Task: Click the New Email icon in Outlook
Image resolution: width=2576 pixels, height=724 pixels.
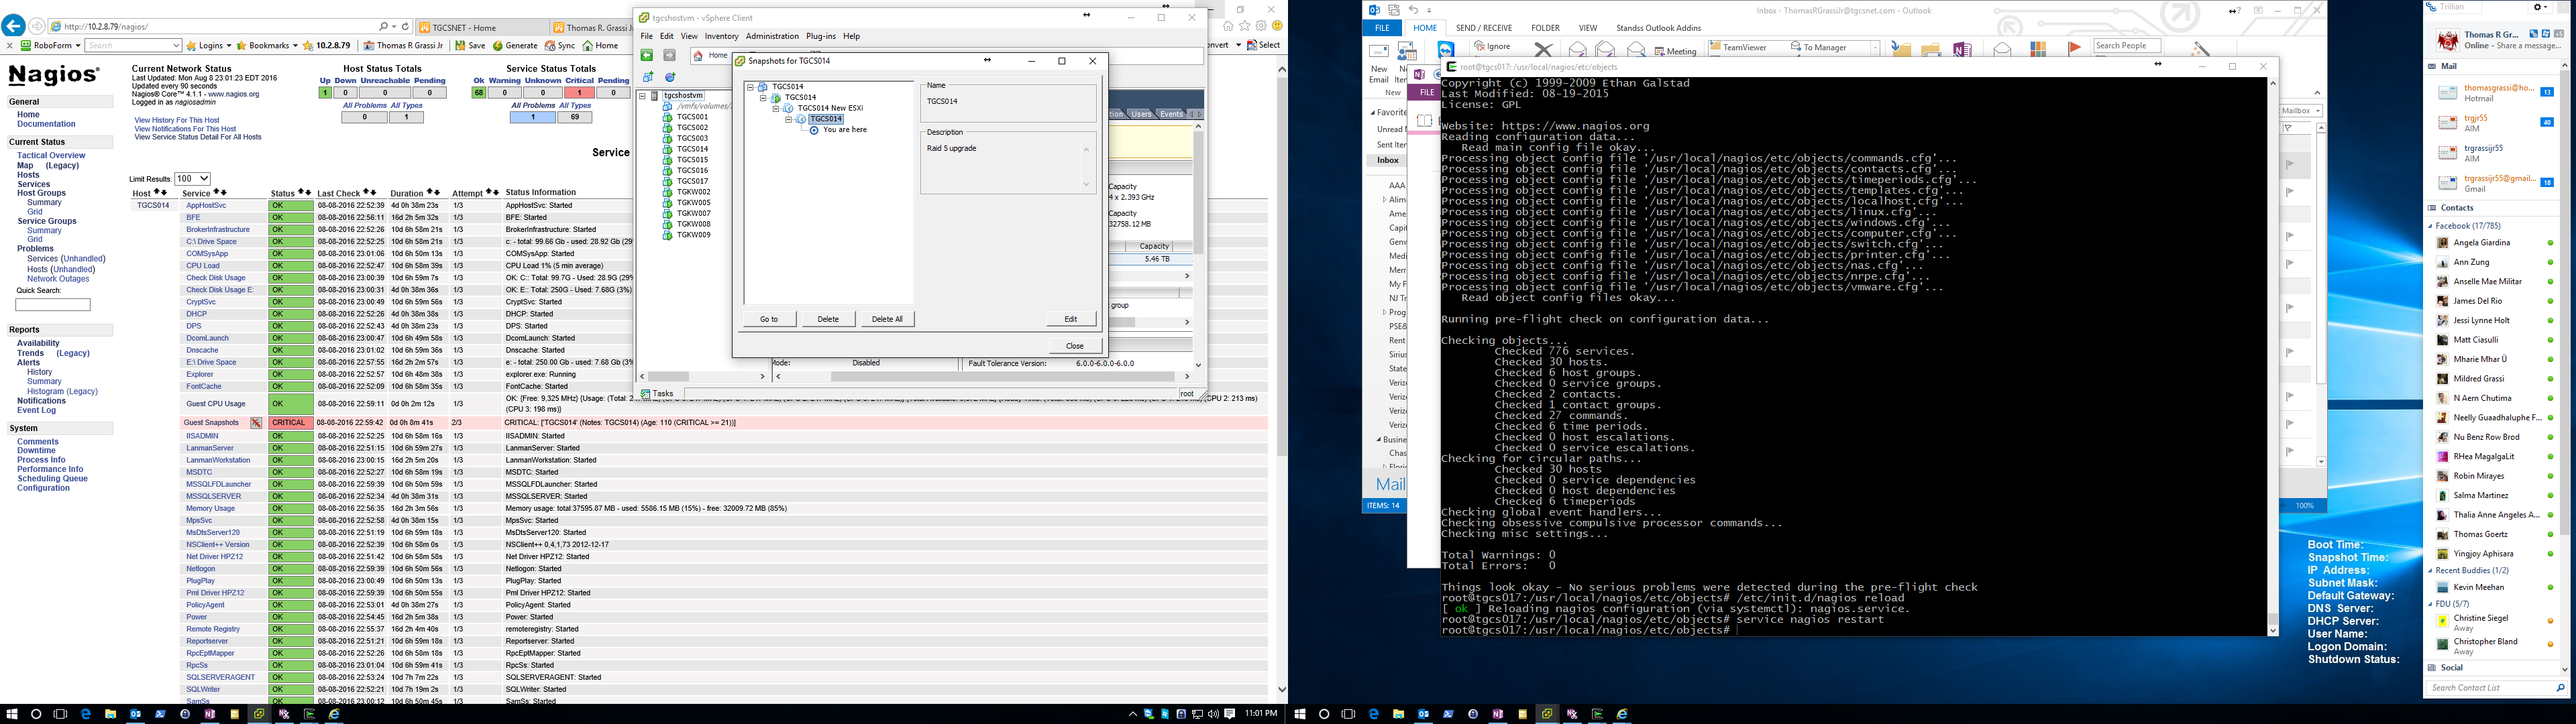Action: tap(1379, 52)
